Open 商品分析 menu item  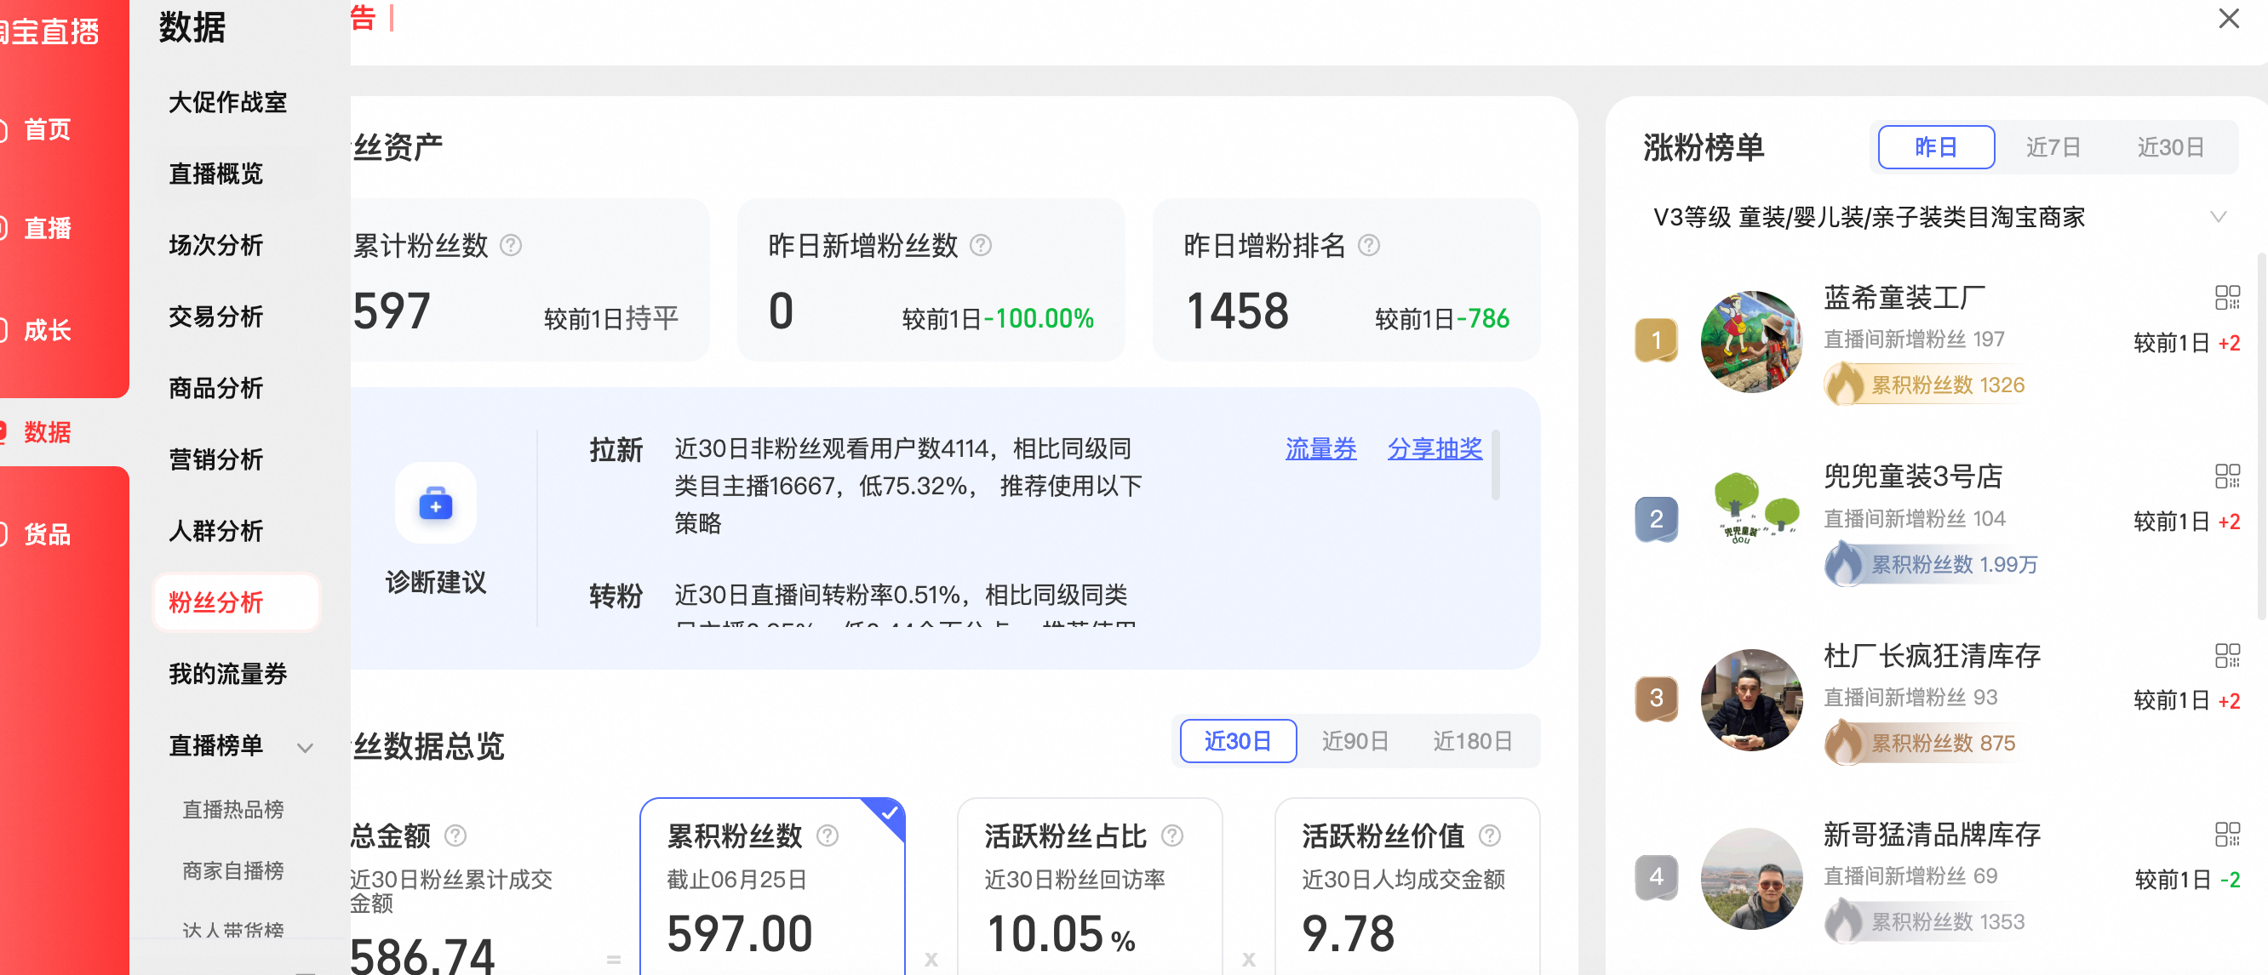[x=215, y=387]
